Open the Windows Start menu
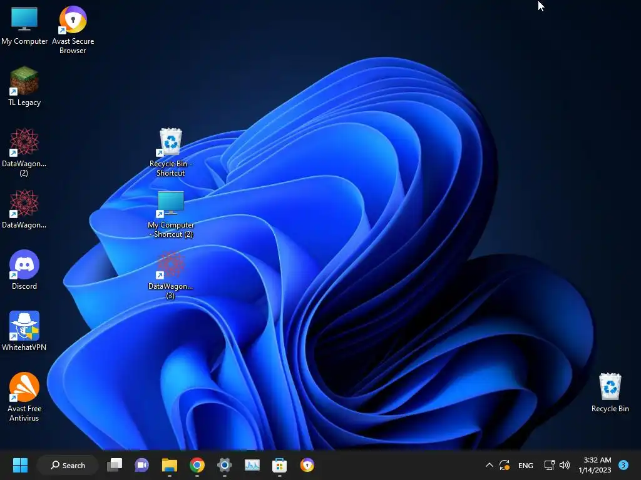 click(20, 465)
